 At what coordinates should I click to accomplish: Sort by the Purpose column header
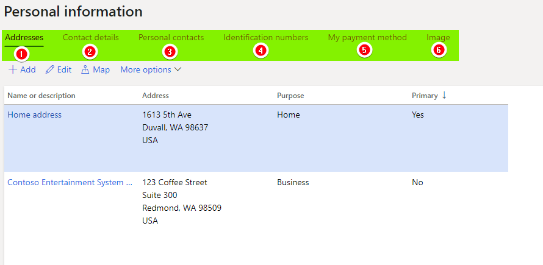click(290, 96)
